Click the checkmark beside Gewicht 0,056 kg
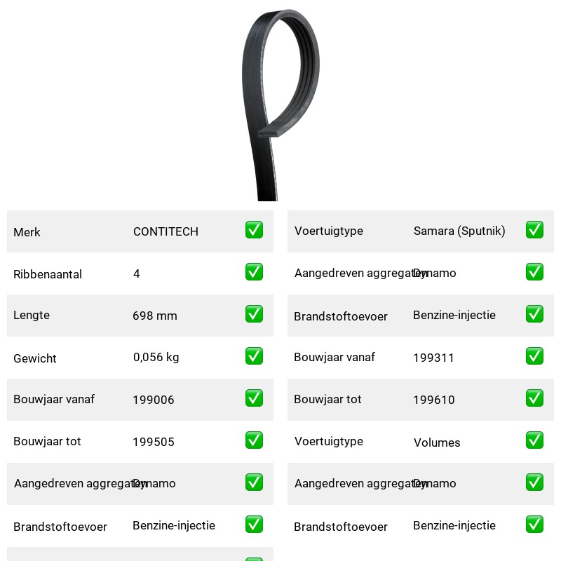The height and width of the screenshot is (561, 561). point(254,356)
